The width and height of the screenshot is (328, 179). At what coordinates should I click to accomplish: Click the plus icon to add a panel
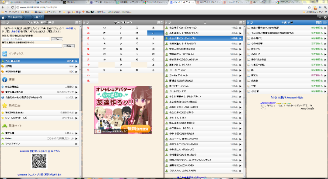(320, 18)
